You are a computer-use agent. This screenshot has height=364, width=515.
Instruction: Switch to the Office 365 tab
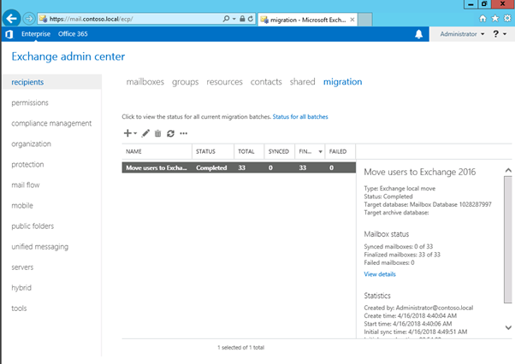click(73, 34)
